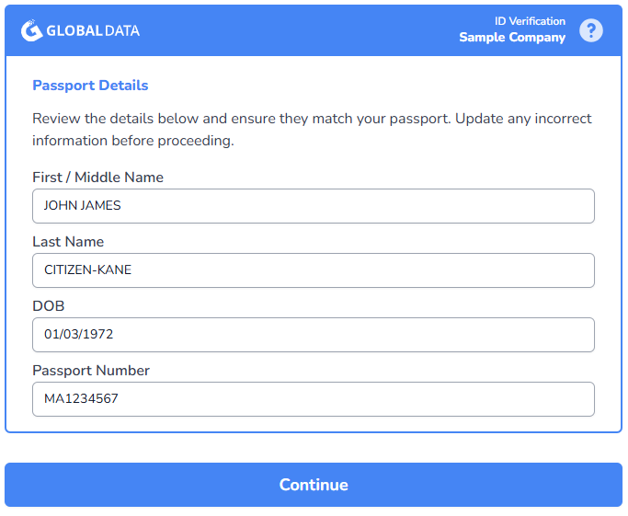
Task: Click the 'Review the details below' instruction line
Action: (312, 119)
